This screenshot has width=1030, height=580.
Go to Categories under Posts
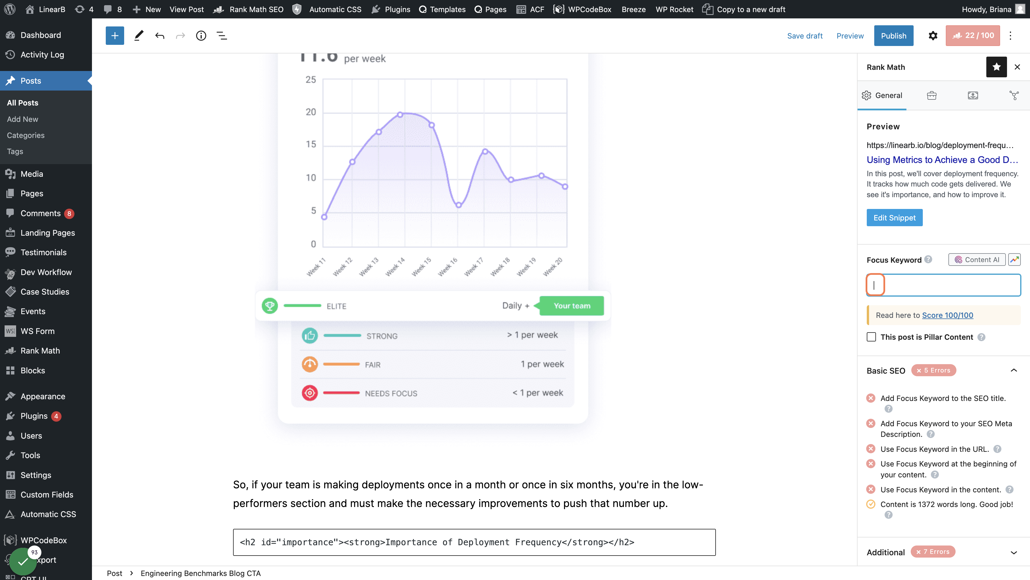click(26, 135)
